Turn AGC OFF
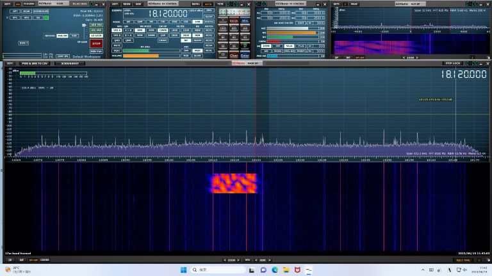The width and height of the screenshot is (492, 276). 186,50
